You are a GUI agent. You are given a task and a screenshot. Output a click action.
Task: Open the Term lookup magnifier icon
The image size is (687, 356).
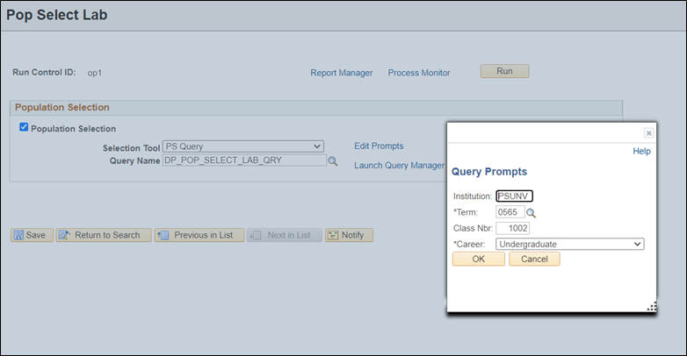tap(531, 213)
